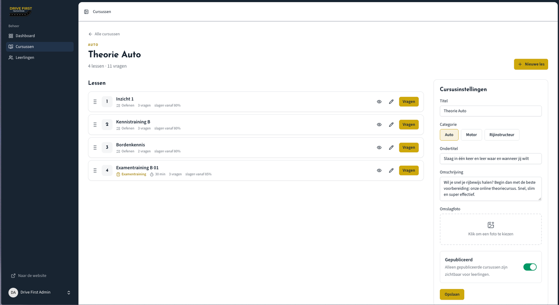Screen dimensions: 559x305
Task: Open Vragen for Inzicht 1
Action: pyautogui.click(x=409, y=102)
